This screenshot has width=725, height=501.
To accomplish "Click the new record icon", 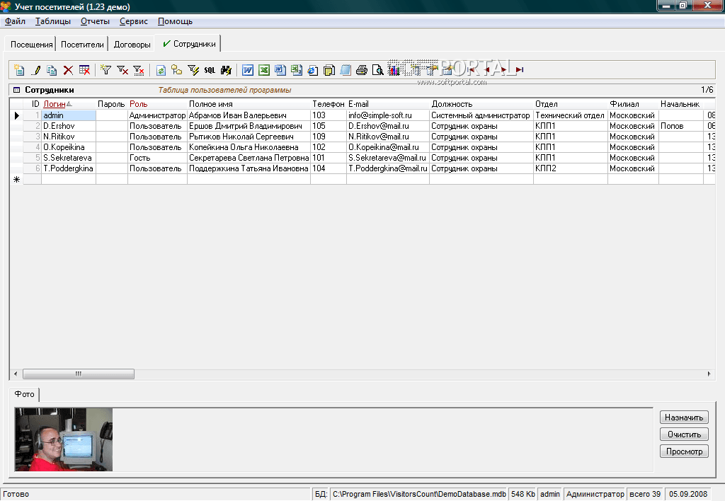I will pyautogui.click(x=19, y=70).
